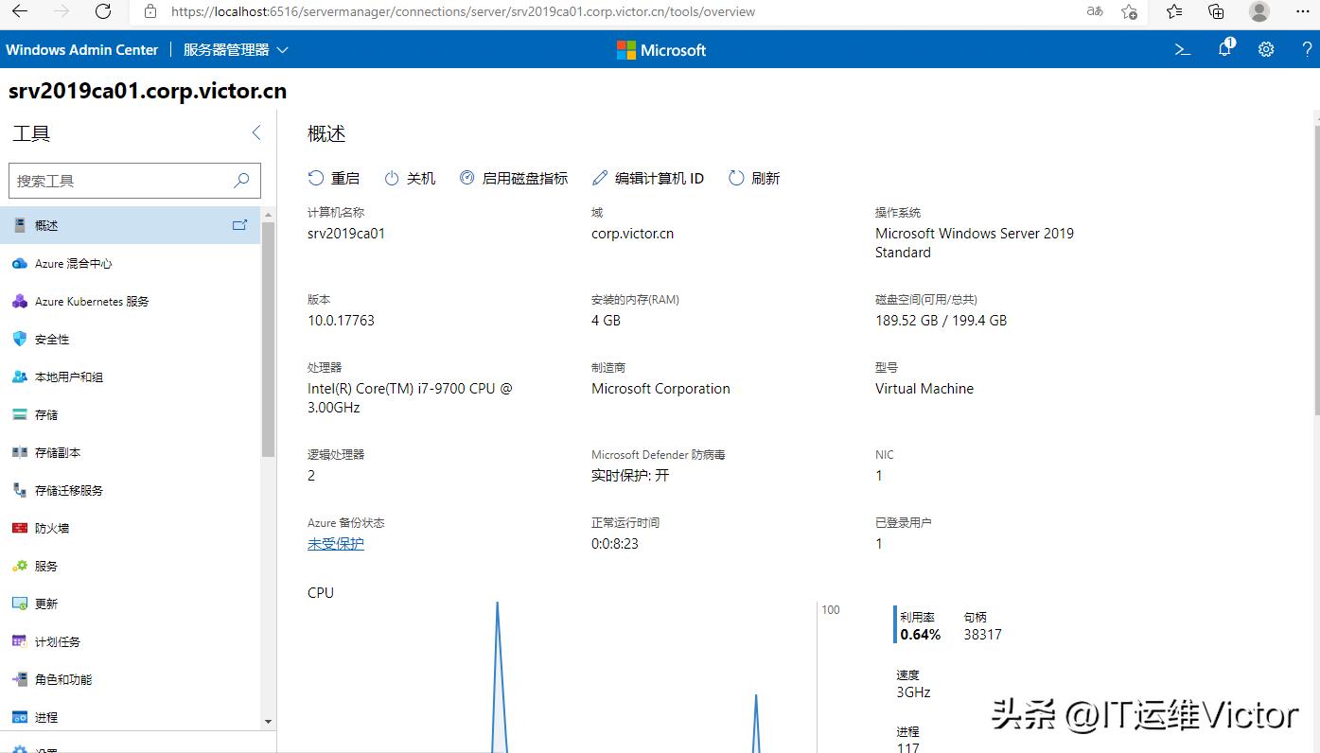Click the 未受保护 Azure backup link
The image size is (1320, 753).
(335, 543)
